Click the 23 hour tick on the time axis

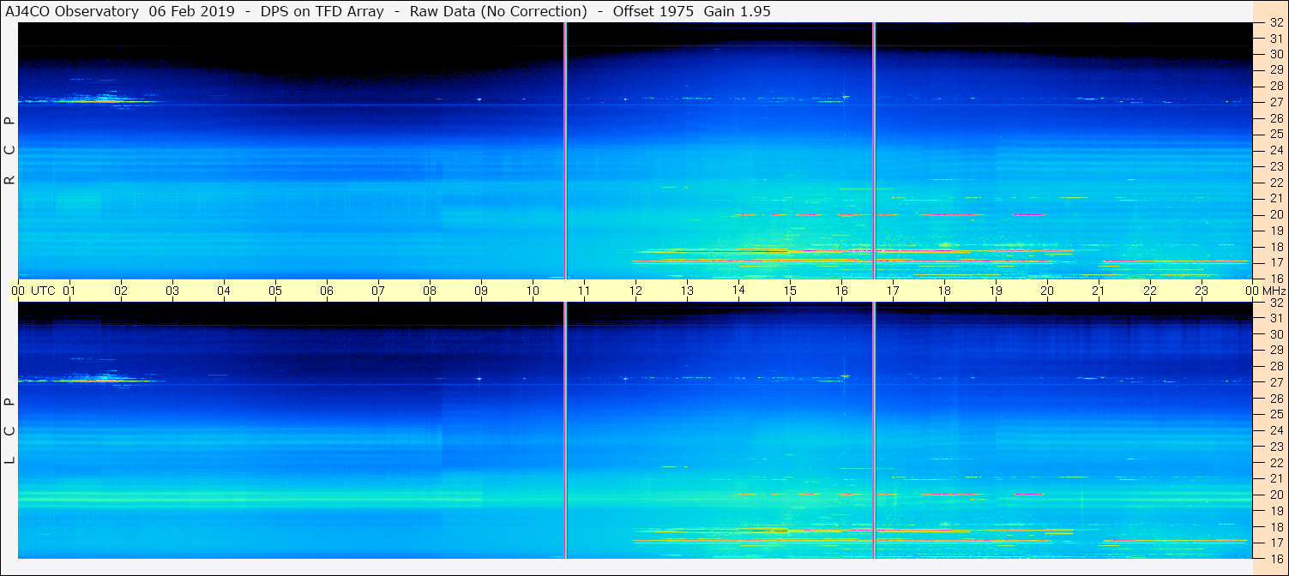(1202, 291)
